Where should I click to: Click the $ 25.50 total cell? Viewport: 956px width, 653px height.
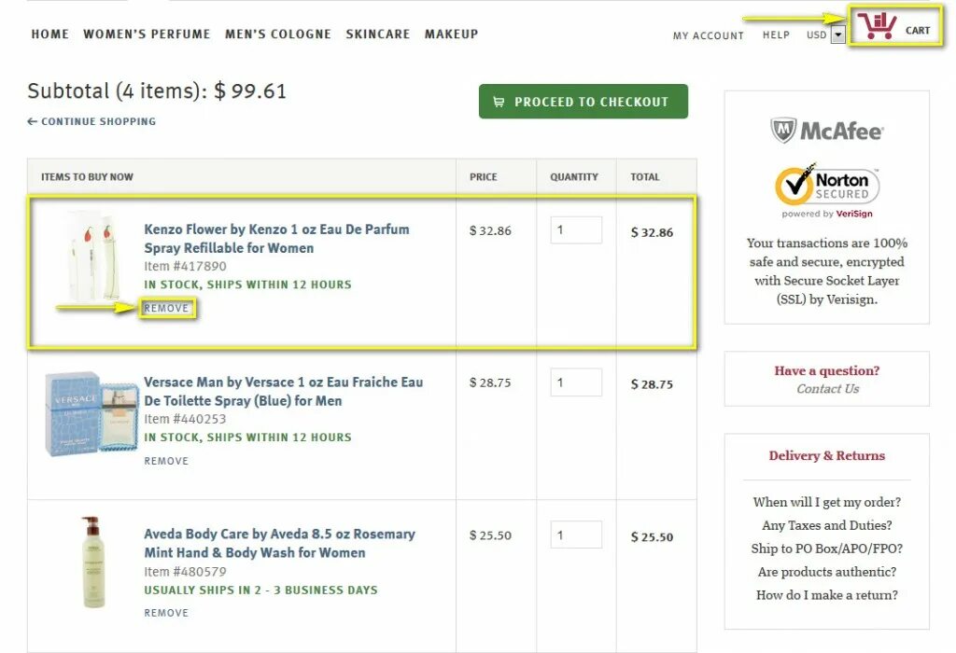click(x=652, y=537)
